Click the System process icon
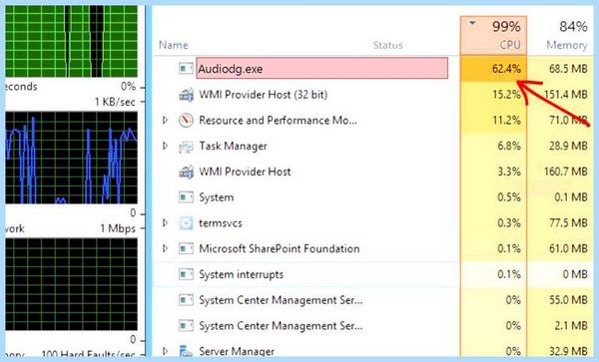Viewport: 599px width, 362px height. pos(186,197)
